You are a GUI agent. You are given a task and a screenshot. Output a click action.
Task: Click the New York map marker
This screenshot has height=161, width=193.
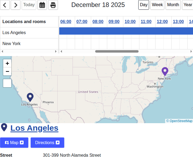coord(165,72)
